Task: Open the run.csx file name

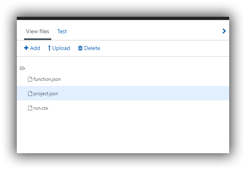Action: (41, 108)
